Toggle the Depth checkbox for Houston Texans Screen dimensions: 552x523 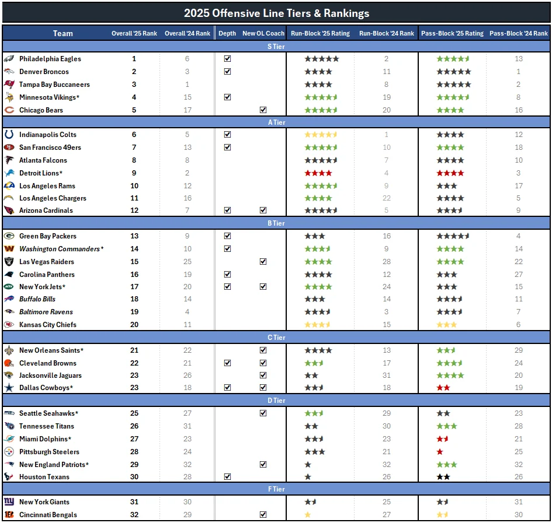click(x=227, y=477)
